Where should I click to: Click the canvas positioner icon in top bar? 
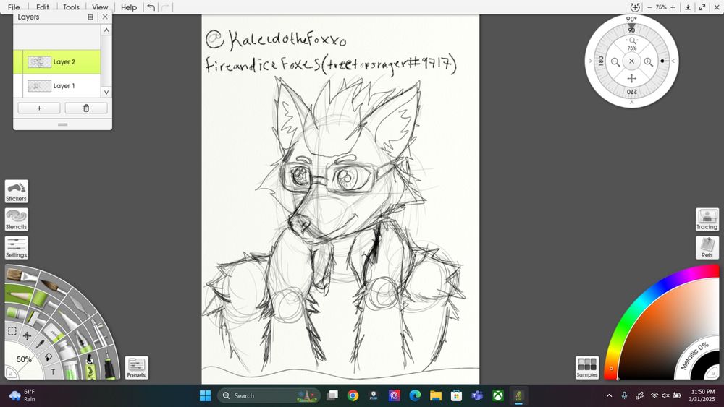pyautogui.click(x=635, y=7)
